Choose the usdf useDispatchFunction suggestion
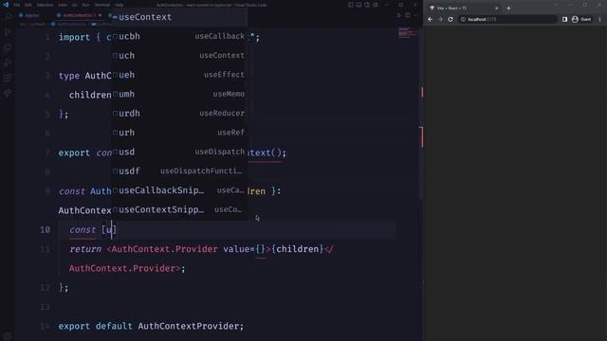The height and width of the screenshot is (341, 607). [179, 170]
